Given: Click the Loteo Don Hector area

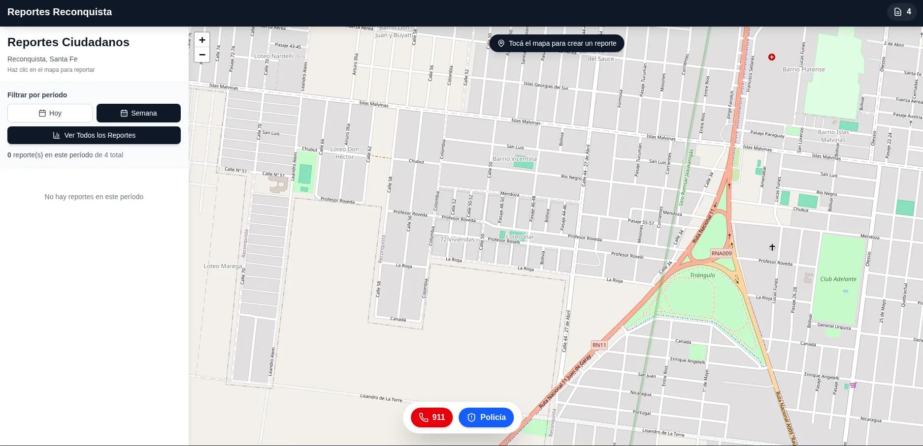Looking at the screenshot, I should pyautogui.click(x=344, y=153).
